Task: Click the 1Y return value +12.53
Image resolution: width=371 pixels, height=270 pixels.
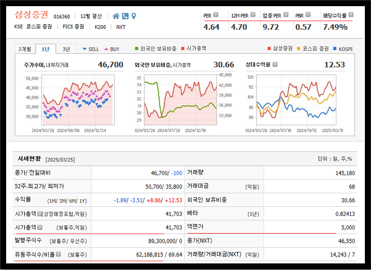Action: [x=173, y=200]
